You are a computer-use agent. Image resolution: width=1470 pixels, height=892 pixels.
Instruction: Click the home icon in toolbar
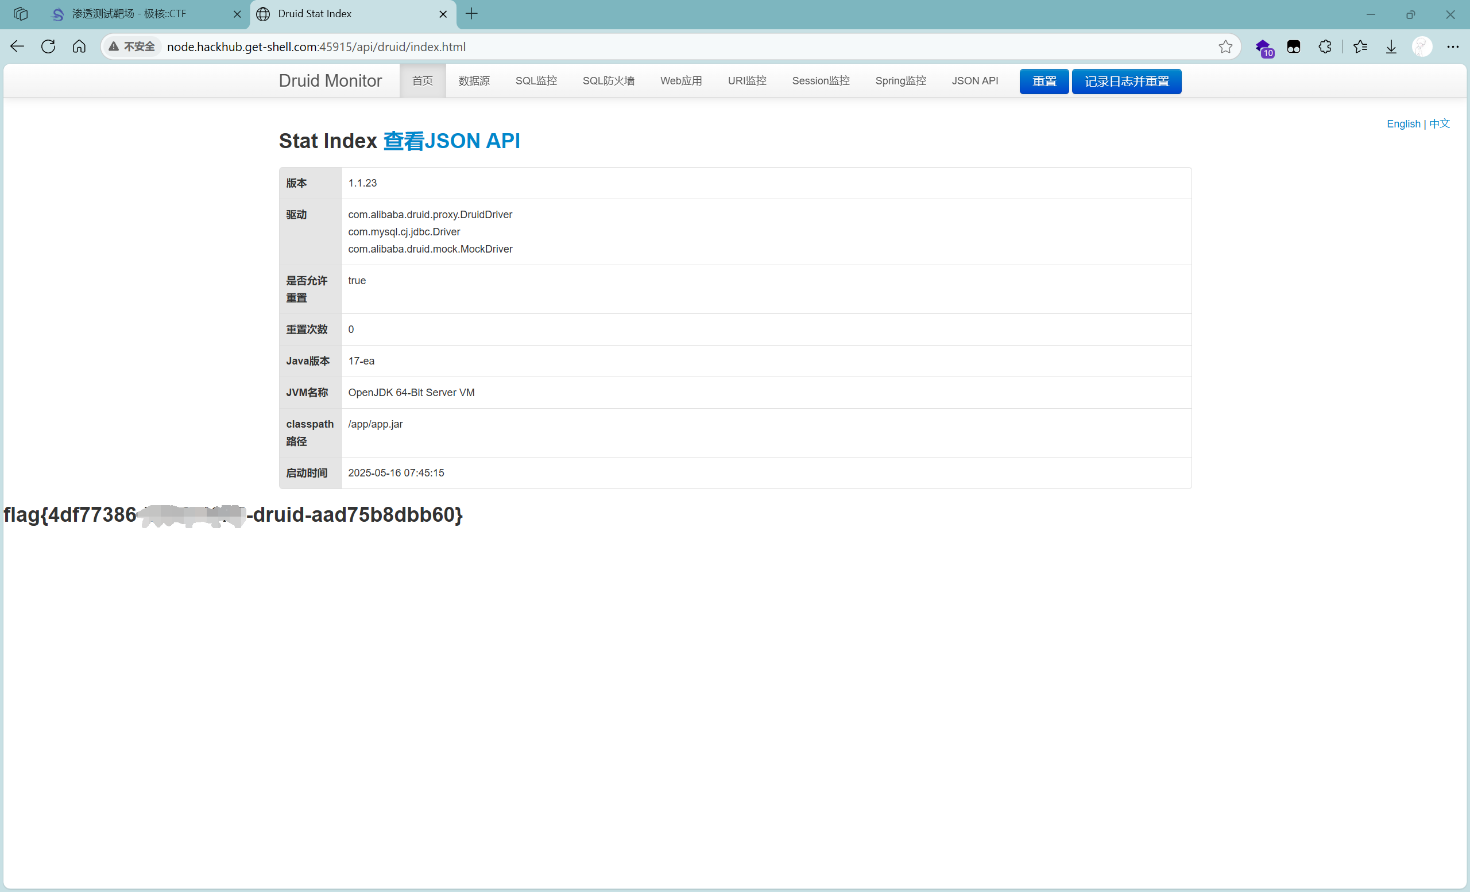tap(79, 46)
